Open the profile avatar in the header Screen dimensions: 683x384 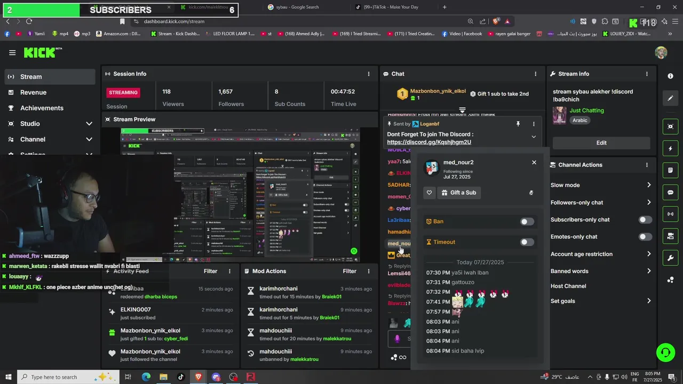(661, 52)
